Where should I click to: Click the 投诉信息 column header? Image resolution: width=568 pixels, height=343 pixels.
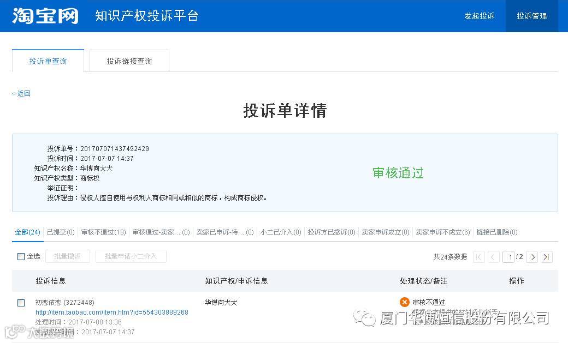pyautogui.click(x=51, y=281)
